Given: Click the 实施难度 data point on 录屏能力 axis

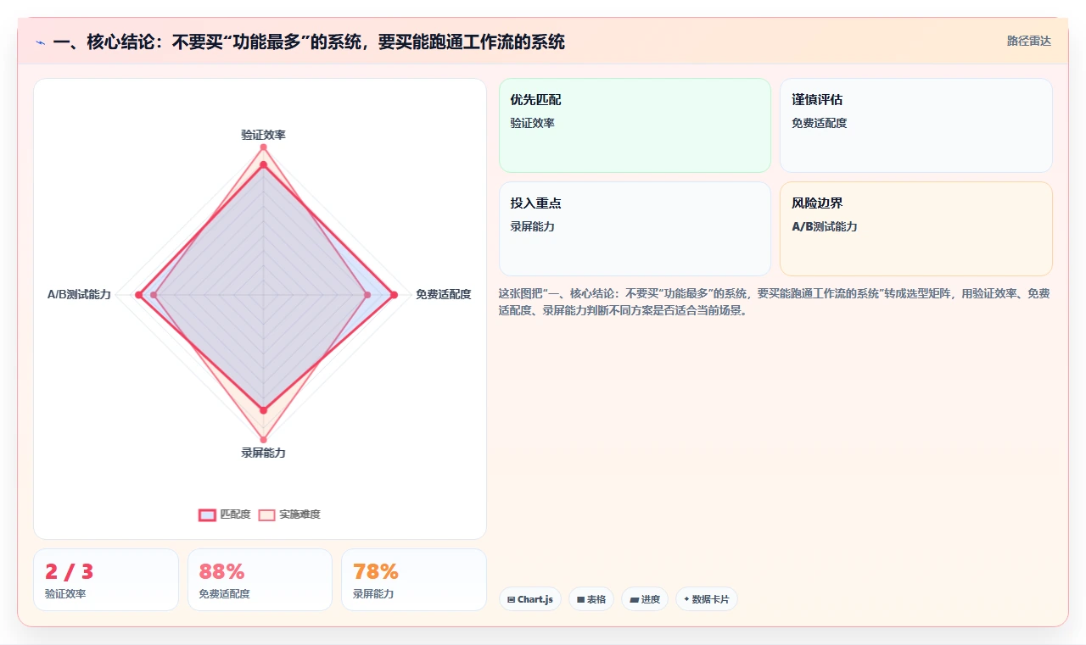Looking at the screenshot, I should click(263, 440).
